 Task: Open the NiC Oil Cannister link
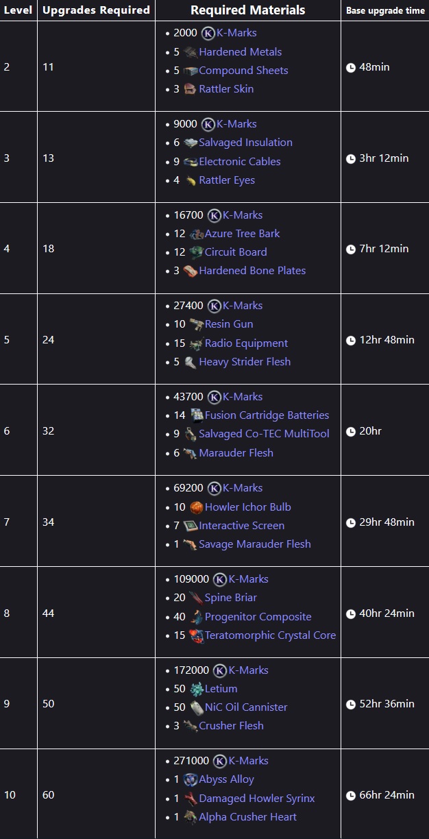(x=246, y=707)
